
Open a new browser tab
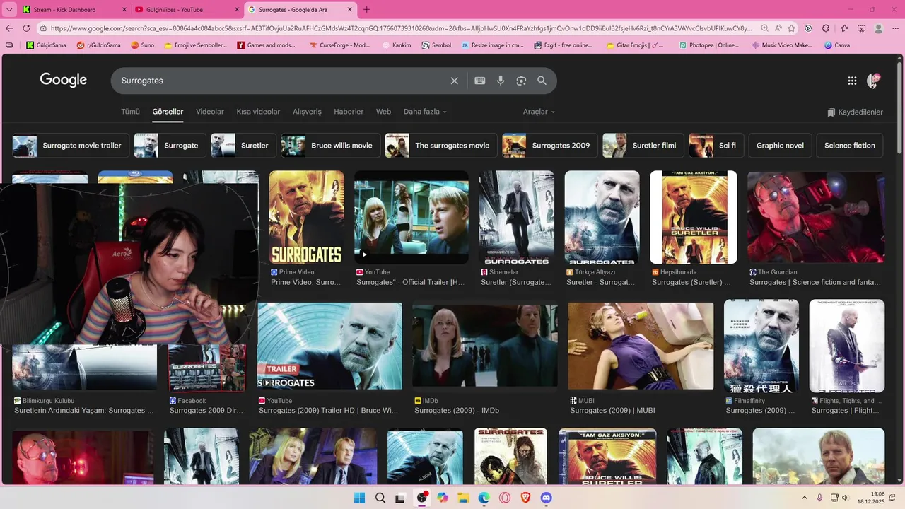pyautogui.click(x=366, y=10)
